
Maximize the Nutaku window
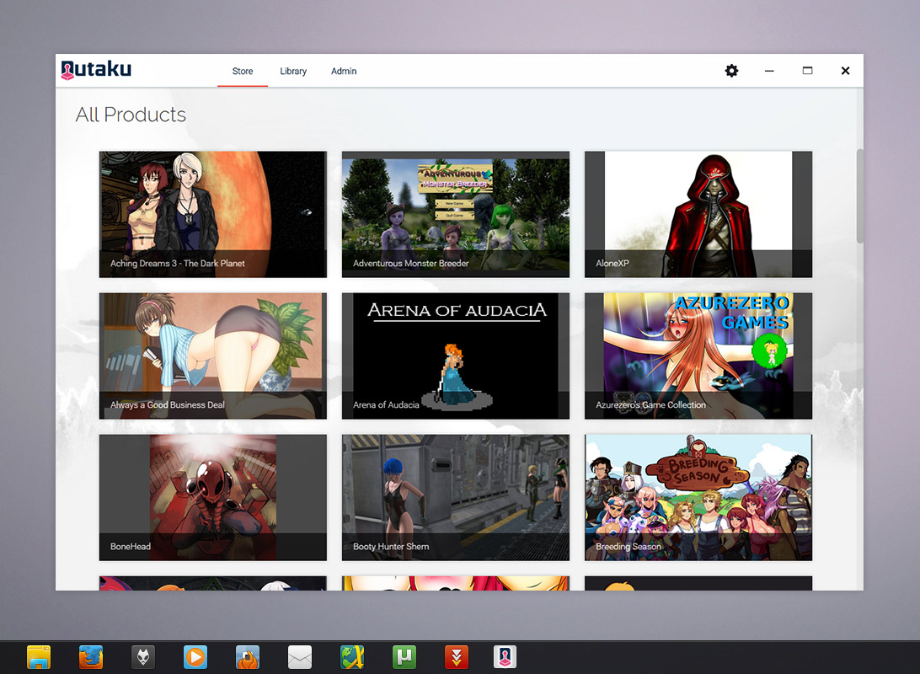807,71
